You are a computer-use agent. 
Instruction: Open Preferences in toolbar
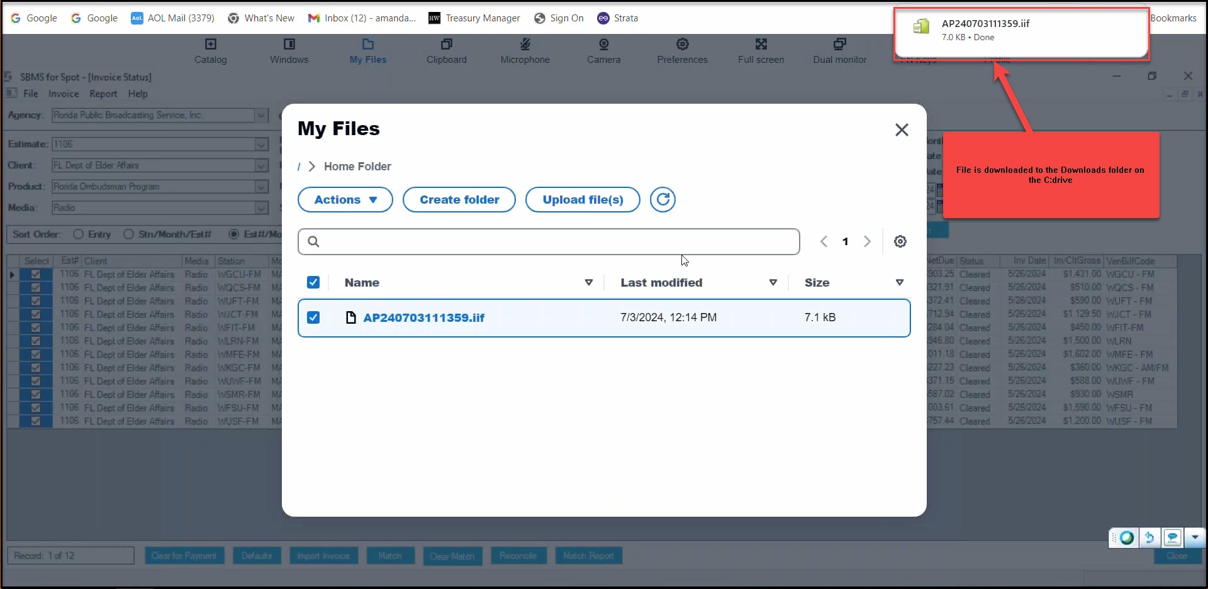tap(682, 52)
